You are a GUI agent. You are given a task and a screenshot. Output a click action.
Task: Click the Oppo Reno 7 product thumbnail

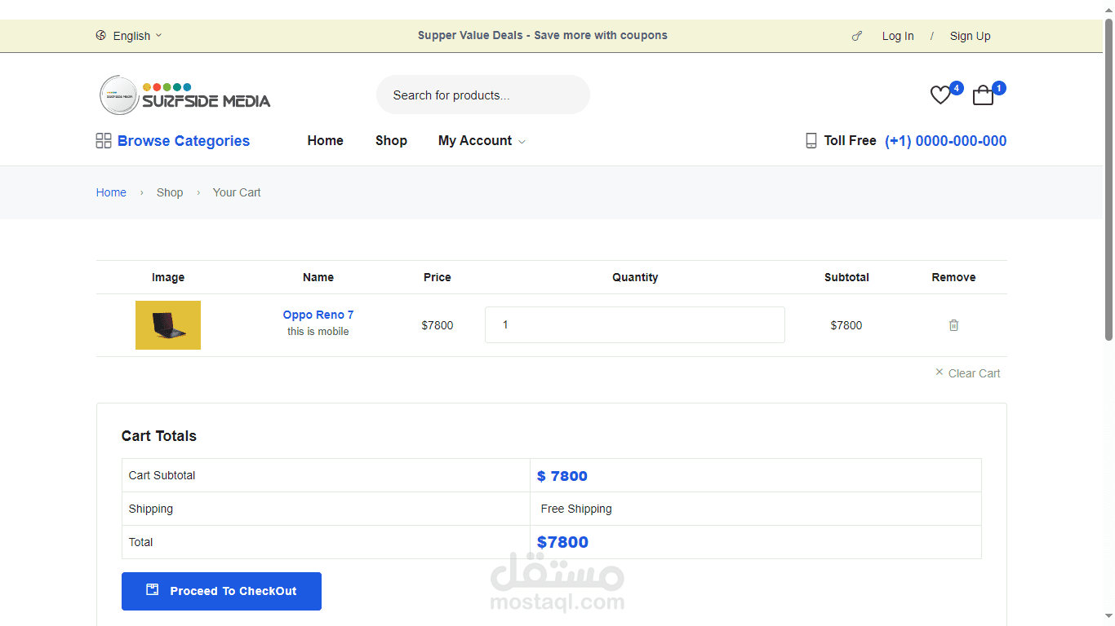pos(168,325)
